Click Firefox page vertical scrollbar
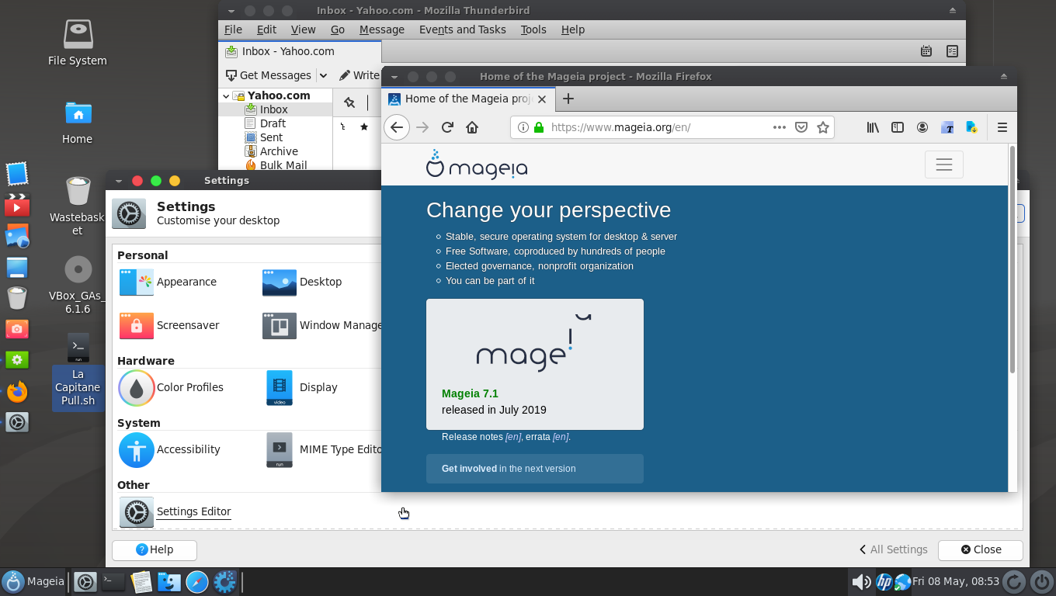The height and width of the screenshot is (596, 1056). (1013, 259)
